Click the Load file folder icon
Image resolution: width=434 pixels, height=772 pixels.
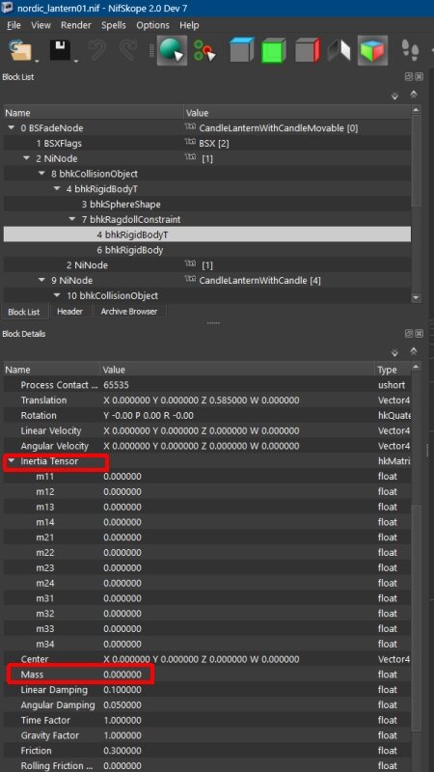pos(19,50)
